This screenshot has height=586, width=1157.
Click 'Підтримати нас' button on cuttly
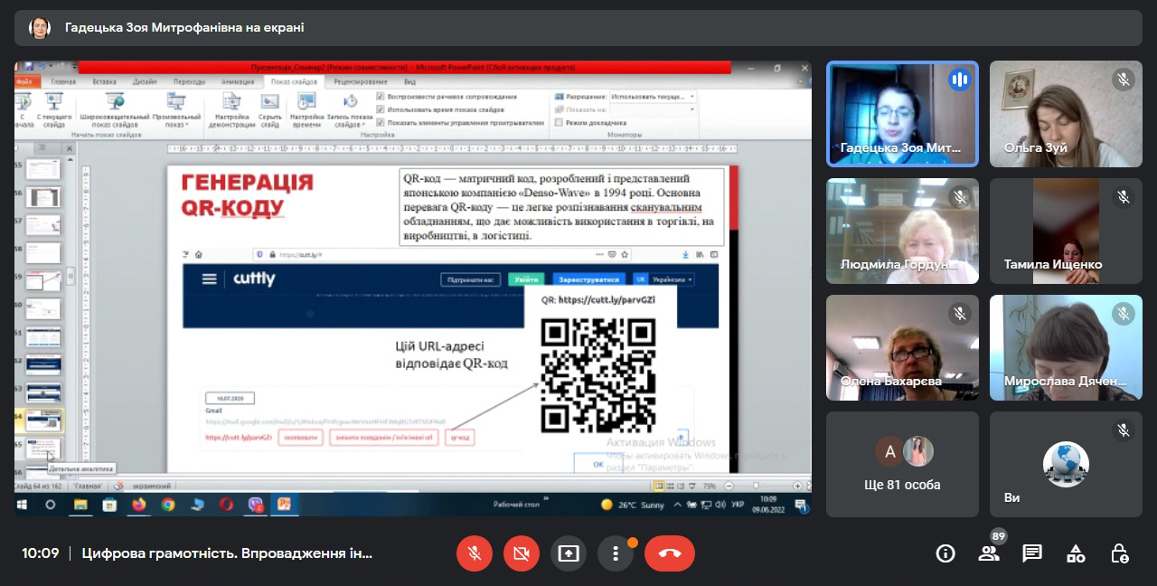click(471, 279)
